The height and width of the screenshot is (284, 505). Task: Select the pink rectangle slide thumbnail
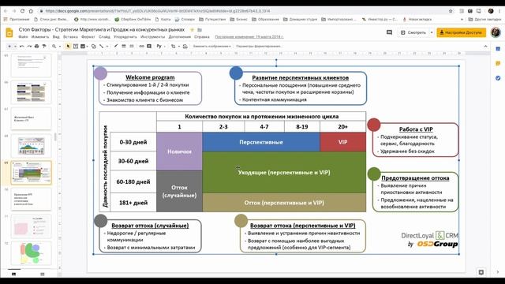tap(32, 226)
